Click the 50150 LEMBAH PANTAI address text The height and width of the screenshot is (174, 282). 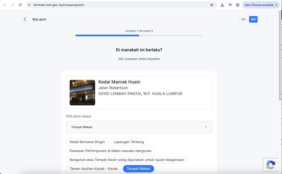click(x=140, y=94)
